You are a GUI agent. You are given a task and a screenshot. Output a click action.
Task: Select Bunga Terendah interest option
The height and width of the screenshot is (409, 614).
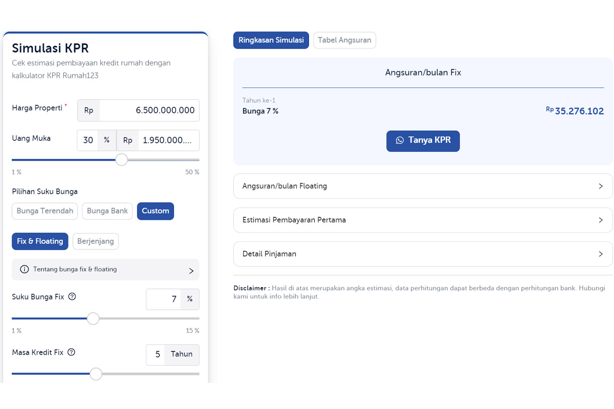click(45, 211)
